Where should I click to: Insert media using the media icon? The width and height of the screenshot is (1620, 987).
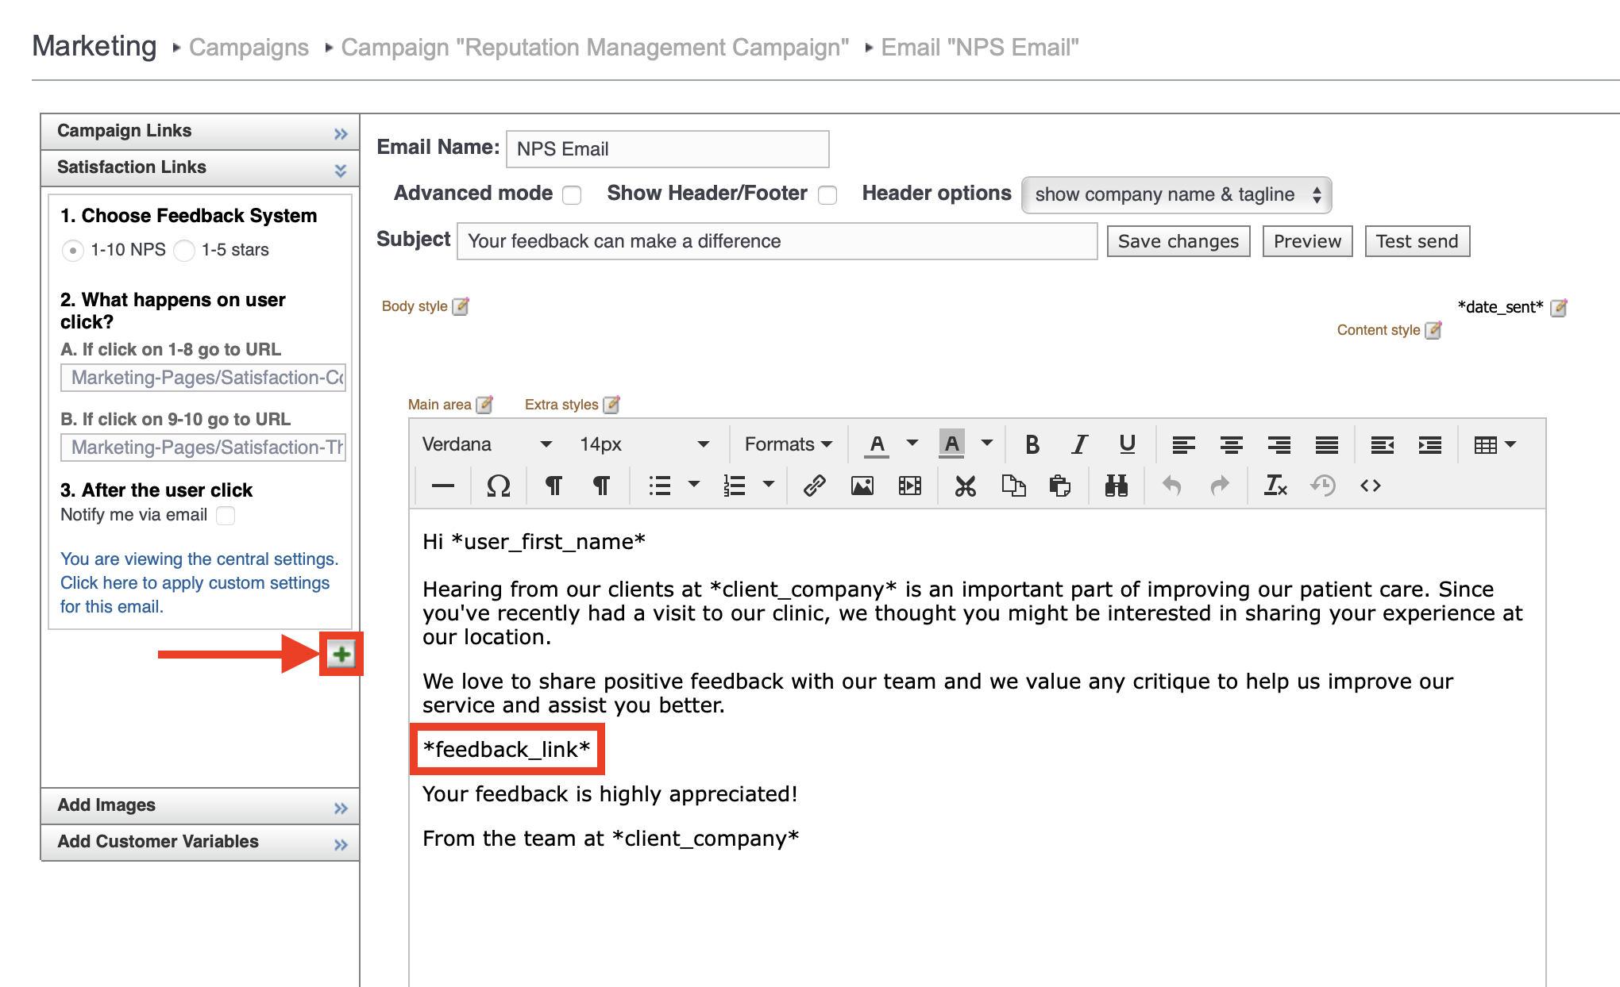coord(909,485)
